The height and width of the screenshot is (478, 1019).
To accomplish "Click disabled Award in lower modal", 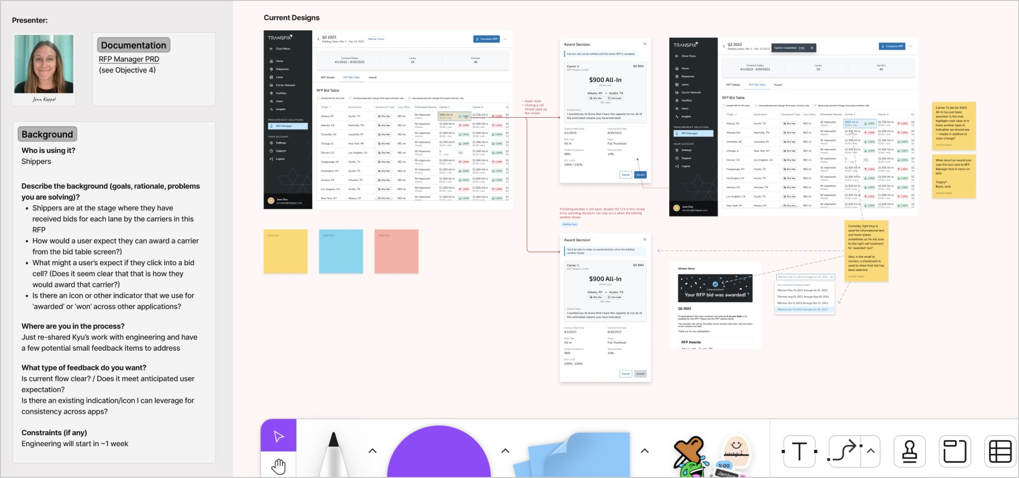I will point(640,374).
